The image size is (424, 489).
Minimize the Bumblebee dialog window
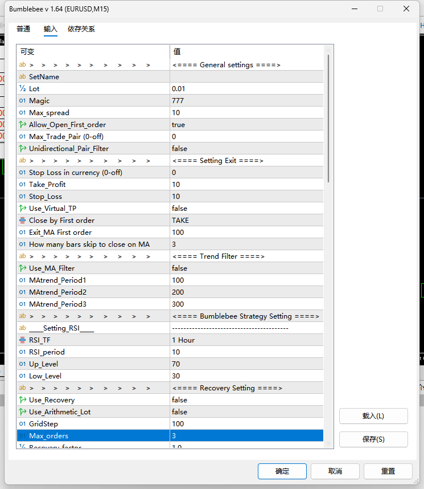pos(355,9)
